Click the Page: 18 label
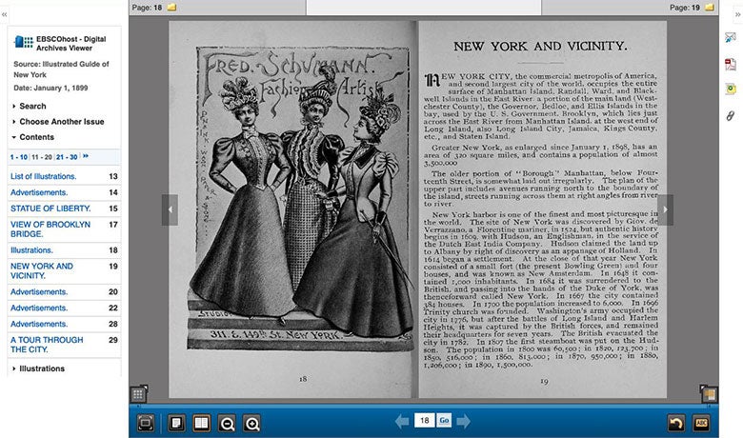Viewport: 743px width, 438px height. click(x=147, y=8)
